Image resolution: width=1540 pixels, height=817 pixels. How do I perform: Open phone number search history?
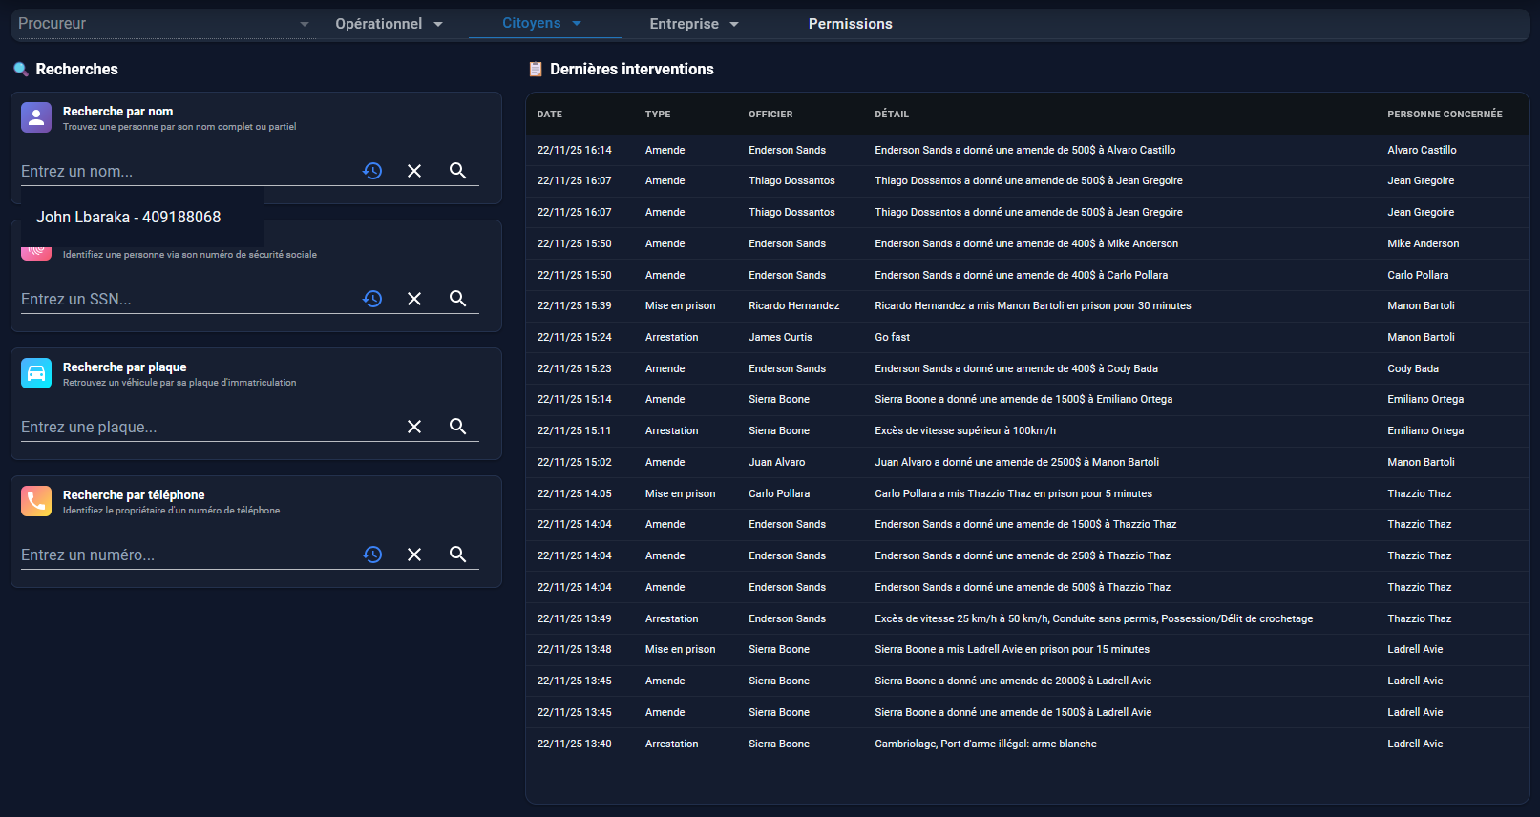pos(372,555)
